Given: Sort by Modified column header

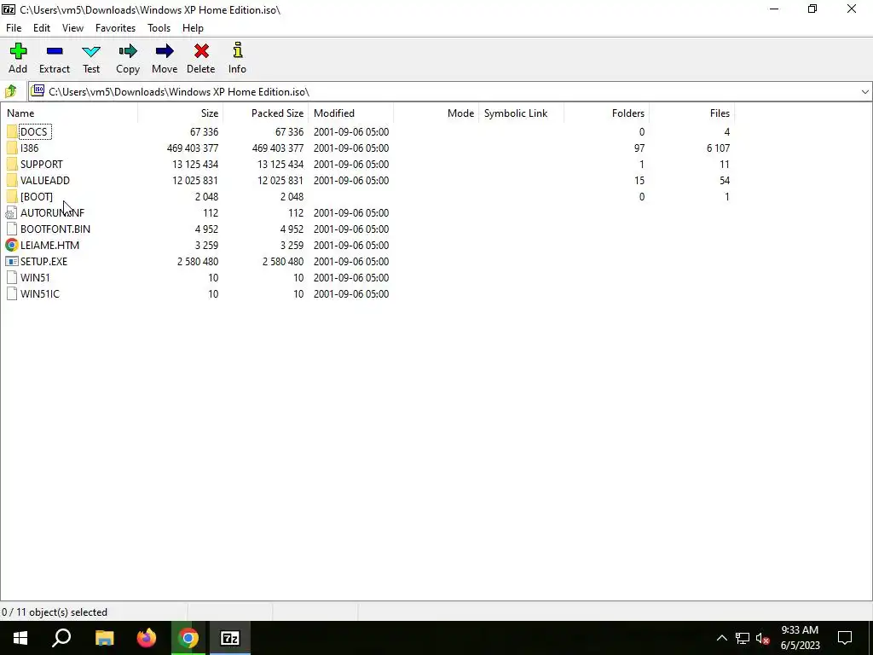Looking at the screenshot, I should (350, 113).
